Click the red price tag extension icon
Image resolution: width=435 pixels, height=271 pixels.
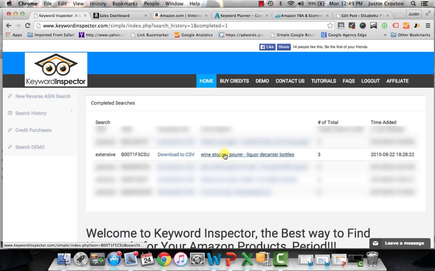pyautogui.click(x=395, y=26)
